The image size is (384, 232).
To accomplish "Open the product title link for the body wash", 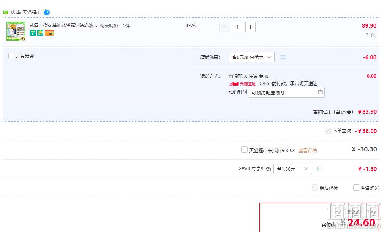I will [63, 25].
